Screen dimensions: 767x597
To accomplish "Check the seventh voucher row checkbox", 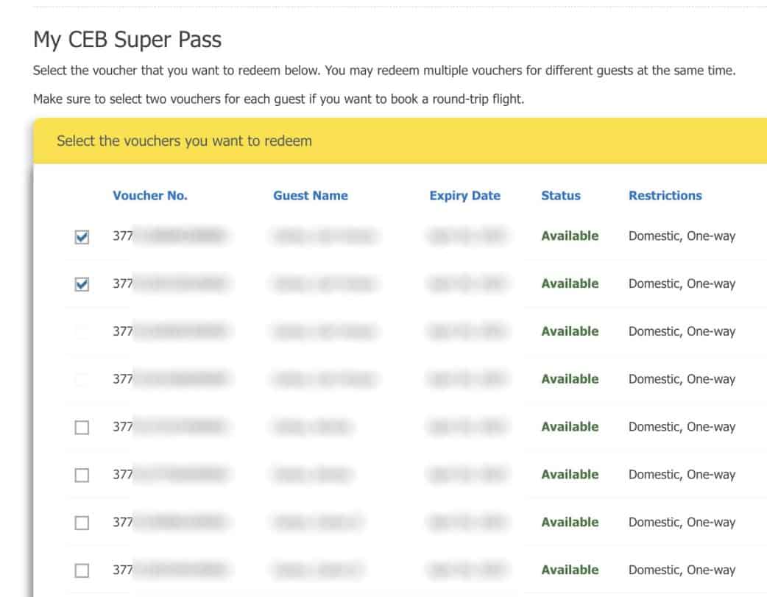I will [82, 523].
